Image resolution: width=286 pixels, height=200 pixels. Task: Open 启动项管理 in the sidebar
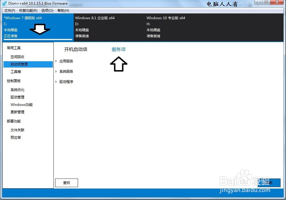point(28,64)
